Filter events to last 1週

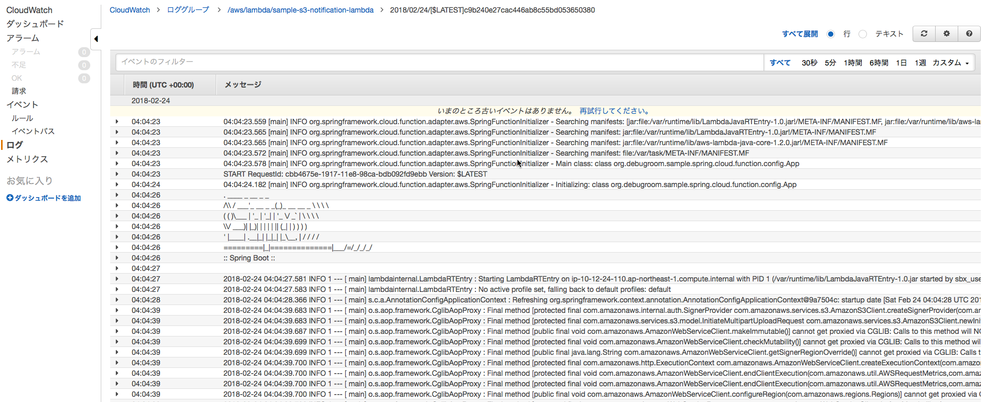pyautogui.click(x=920, y=62)
